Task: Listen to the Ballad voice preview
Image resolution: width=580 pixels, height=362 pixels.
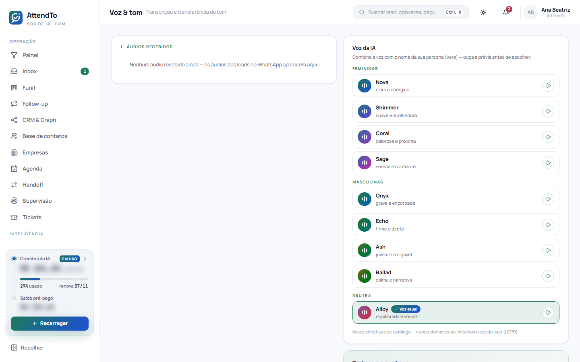Action: pyautogui.click(x=548, y=276)
